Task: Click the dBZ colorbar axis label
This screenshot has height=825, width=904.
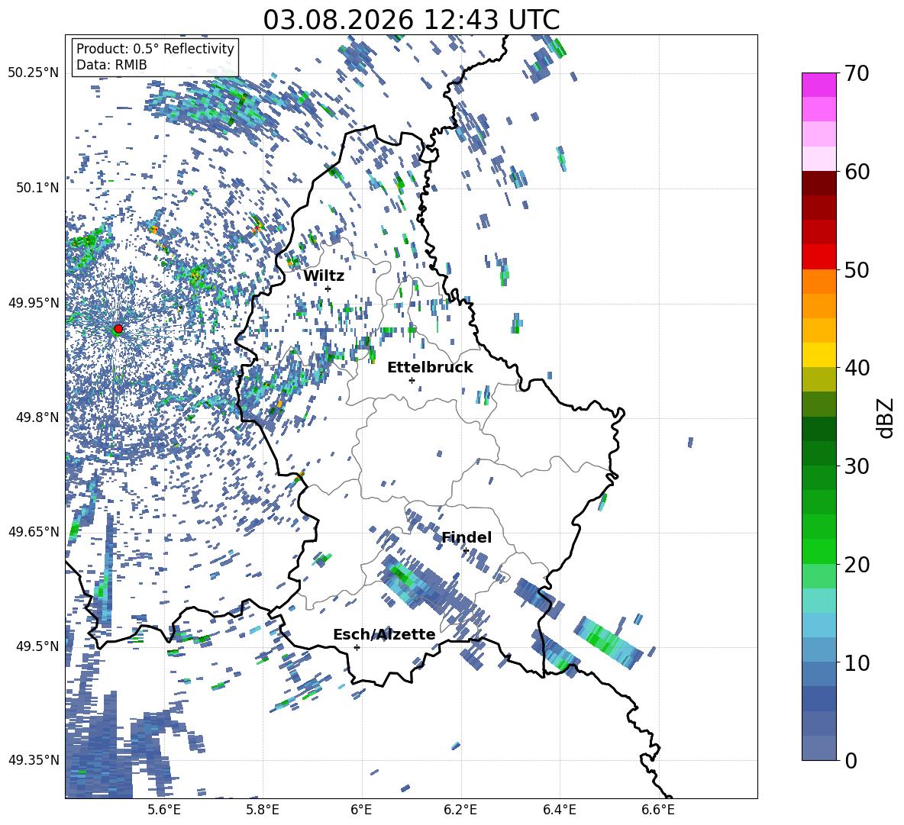Action: [x=886, y=417]
